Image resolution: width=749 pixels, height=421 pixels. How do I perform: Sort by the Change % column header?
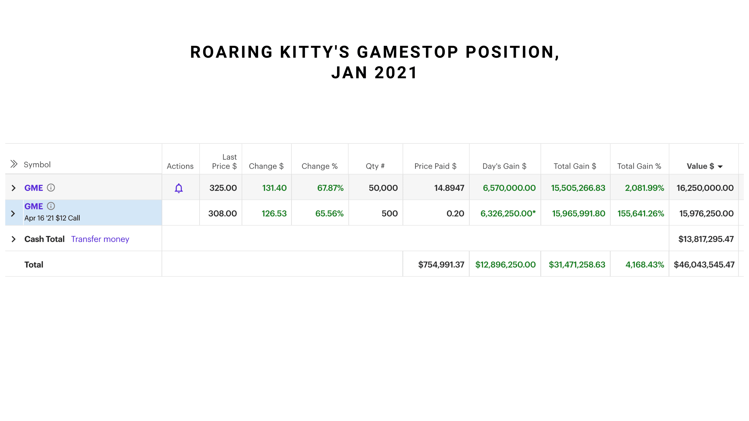coord(320,166)
